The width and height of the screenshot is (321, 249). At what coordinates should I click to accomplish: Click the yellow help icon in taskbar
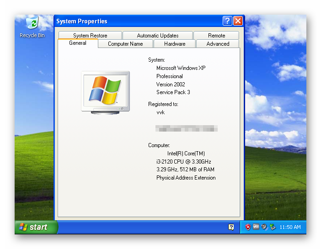click(x=231, y=227)
